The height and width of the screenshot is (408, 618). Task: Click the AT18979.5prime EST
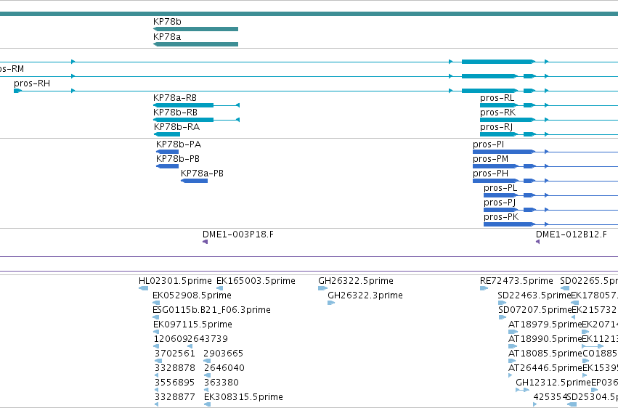tap(513, 332)
